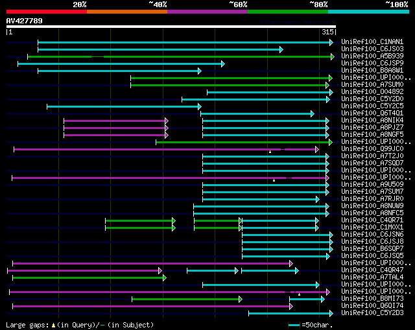Open the UniRef100_C6JSP9 hit label
Viewport: 415px width, 330px height.
pos(372,64)
